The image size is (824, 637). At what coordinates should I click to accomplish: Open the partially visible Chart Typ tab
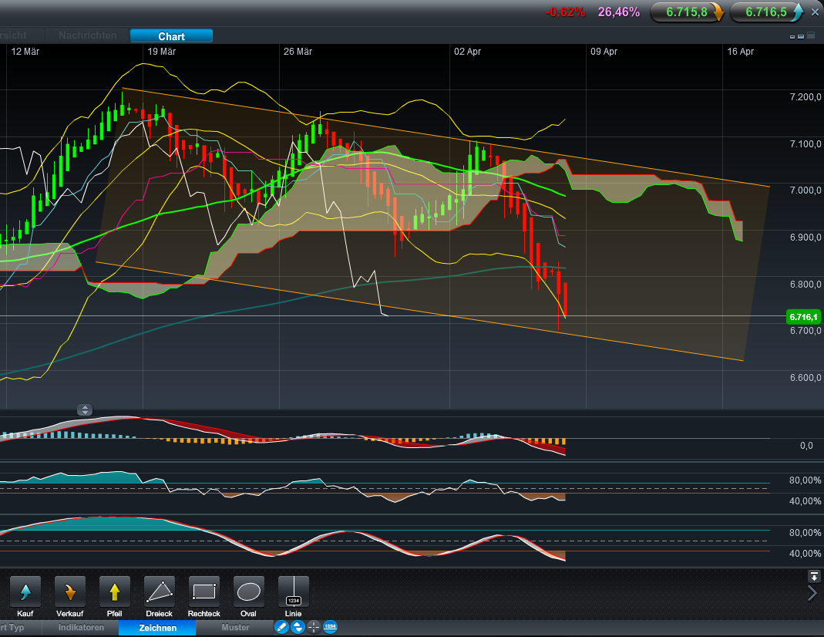(x=20, y=628)
